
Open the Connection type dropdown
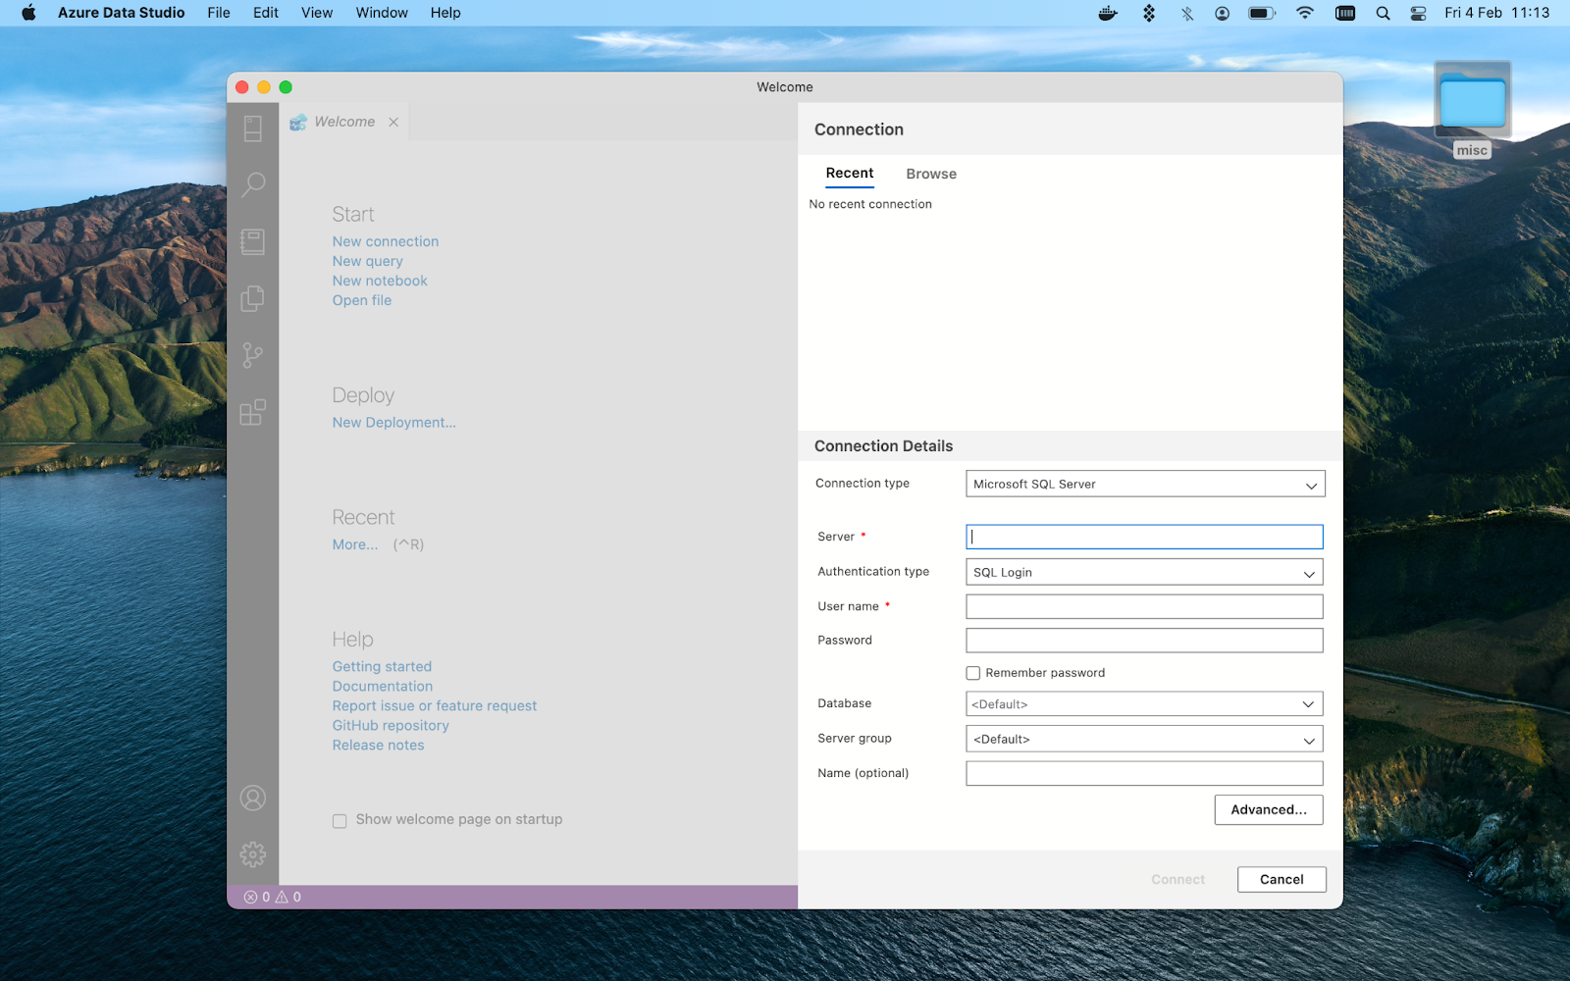[x=1144, y=484]
